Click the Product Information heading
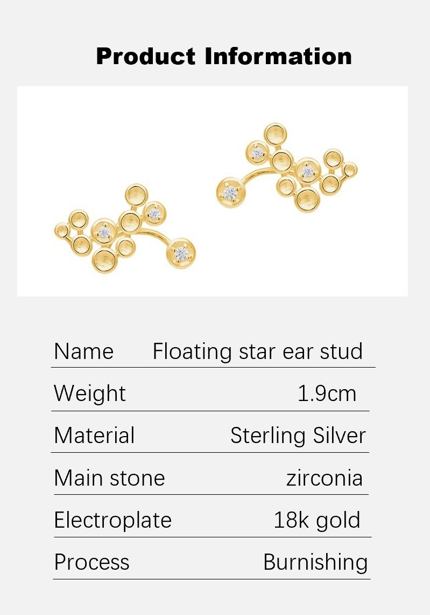This screenshot has height=615, width=430. (224, 57)
